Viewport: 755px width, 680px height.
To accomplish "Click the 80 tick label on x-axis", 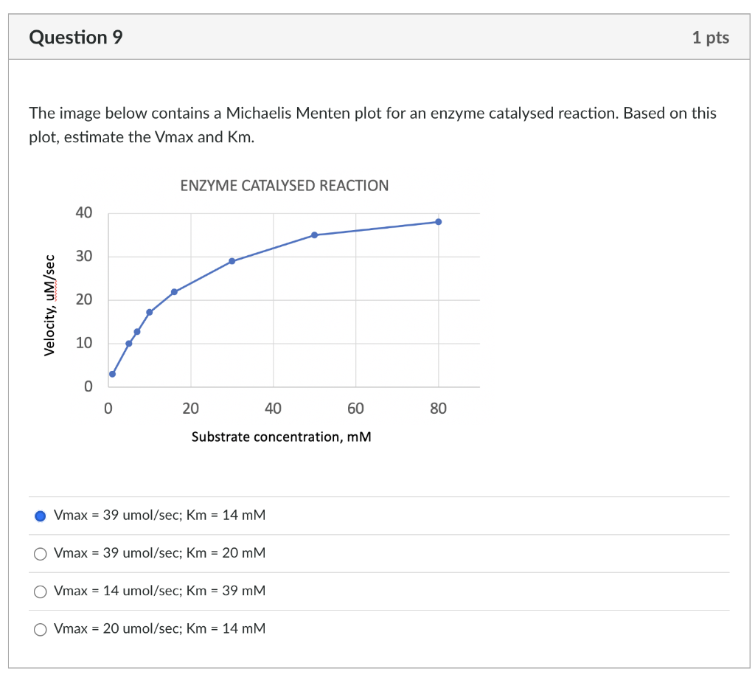I will tap(439, 408).
